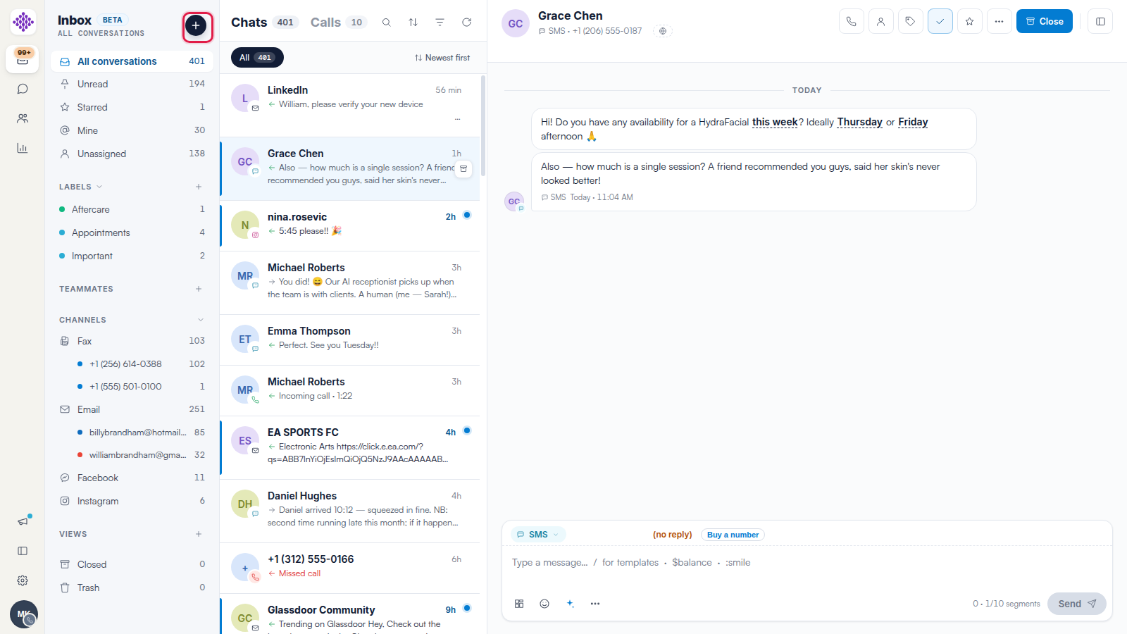The height and width of the screenshot is (634, 1127).
Task: Select the All 401 filter pill
Action: 257,58
